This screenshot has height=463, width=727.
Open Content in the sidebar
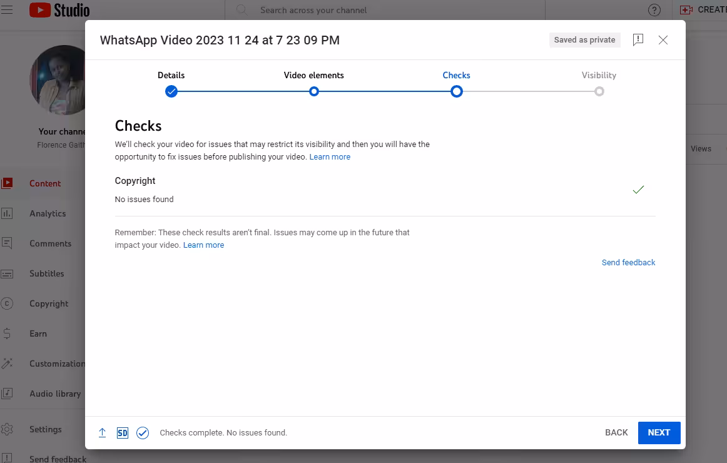[x=45, y=183]
